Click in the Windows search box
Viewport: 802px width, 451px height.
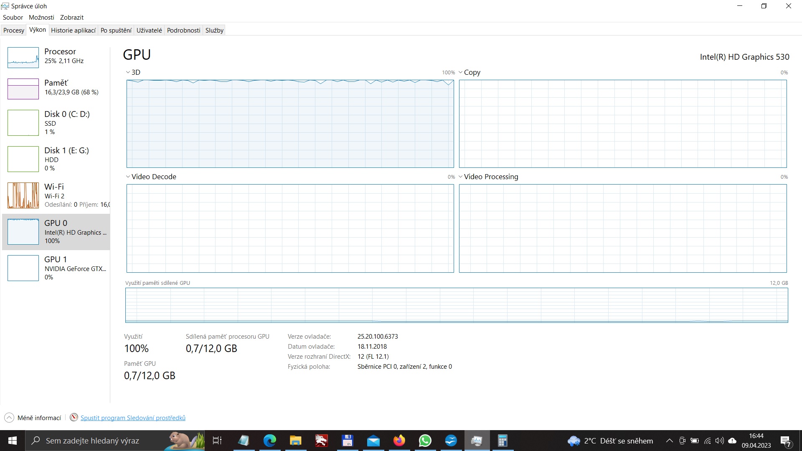point(92,441)
